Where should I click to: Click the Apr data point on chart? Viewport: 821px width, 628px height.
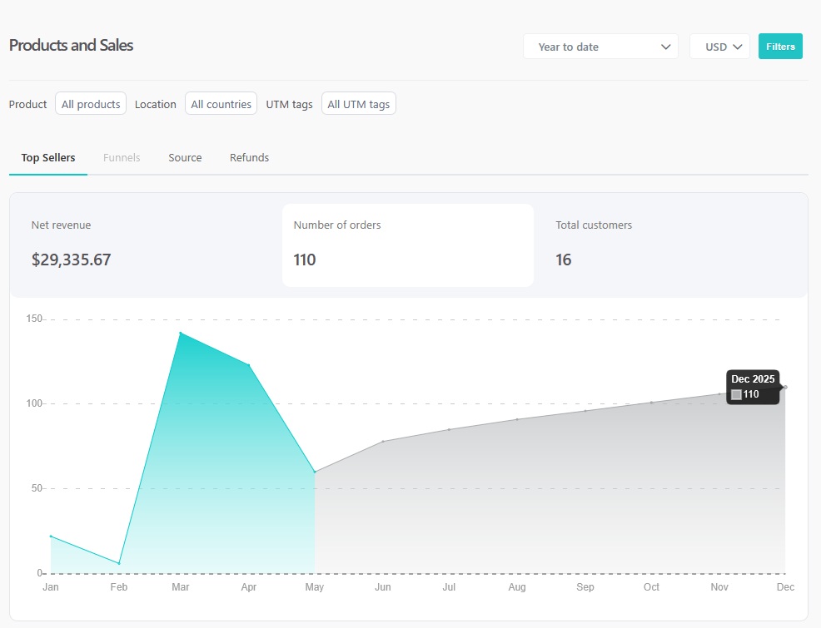[249, 365]
